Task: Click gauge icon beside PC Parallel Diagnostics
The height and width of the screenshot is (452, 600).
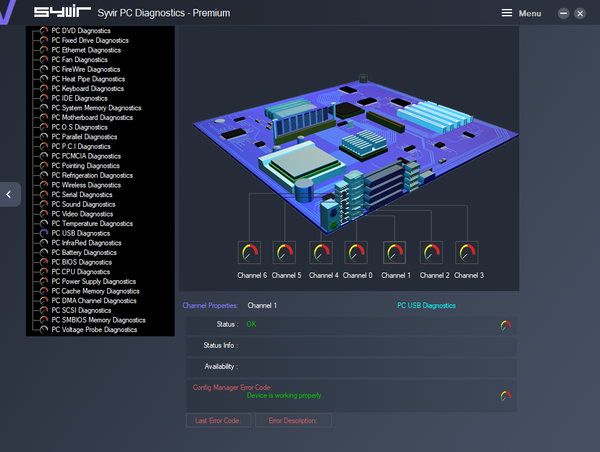Action: pyautogui.click(x=45, y=137)
